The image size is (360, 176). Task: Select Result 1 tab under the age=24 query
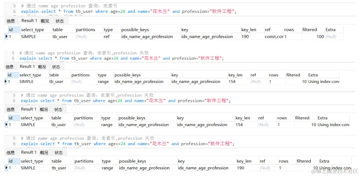(29, 21)
